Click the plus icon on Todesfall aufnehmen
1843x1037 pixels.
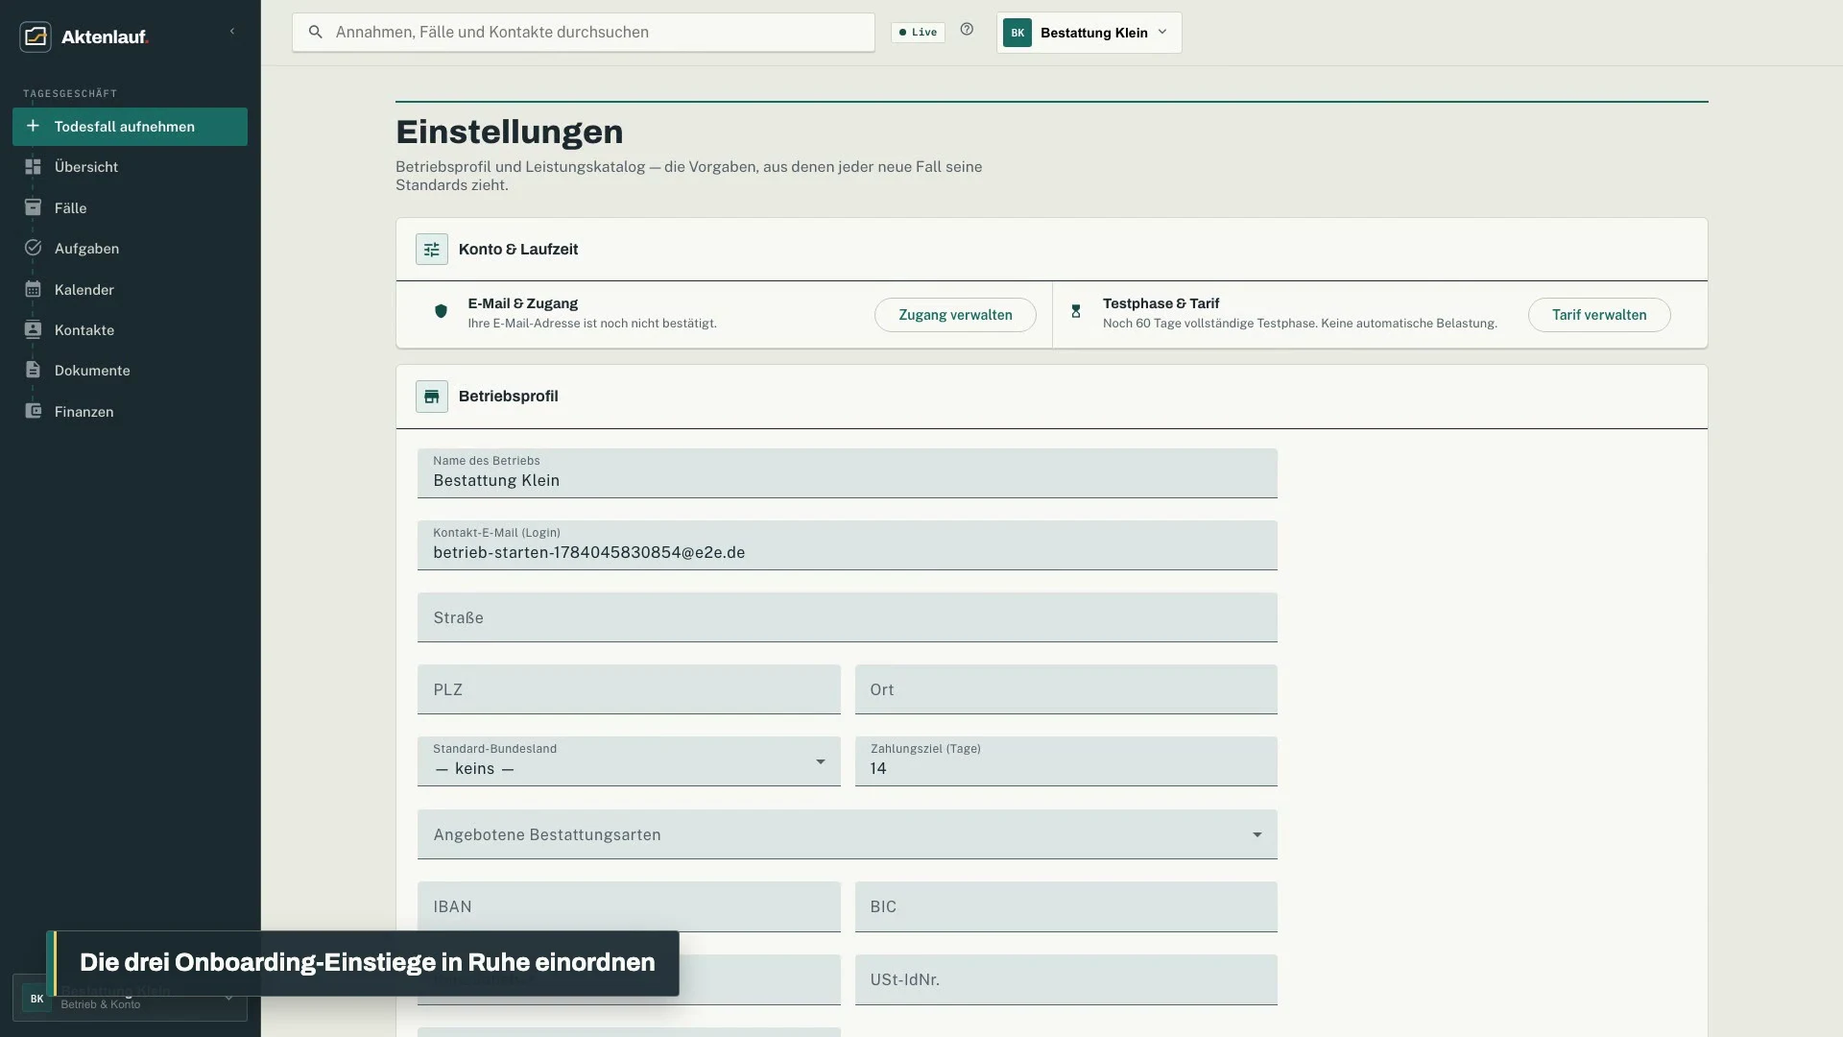coord(33,126)
